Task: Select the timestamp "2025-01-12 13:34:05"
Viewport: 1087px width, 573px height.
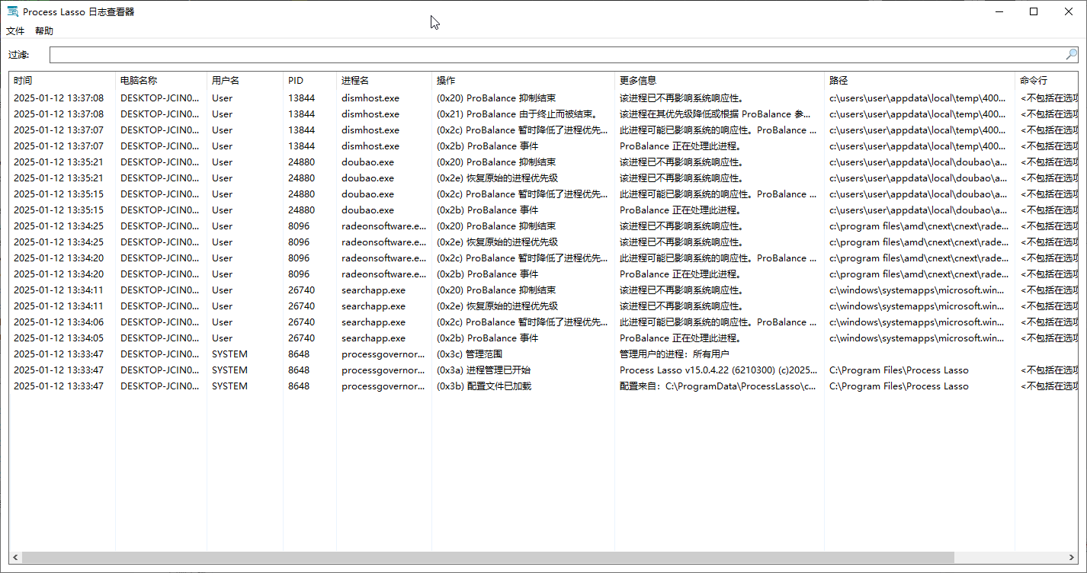Action: [x=59, y=338]
